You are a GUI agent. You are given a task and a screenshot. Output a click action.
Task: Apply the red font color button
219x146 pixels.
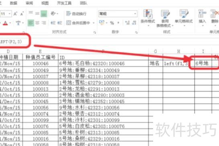point(5,23)
